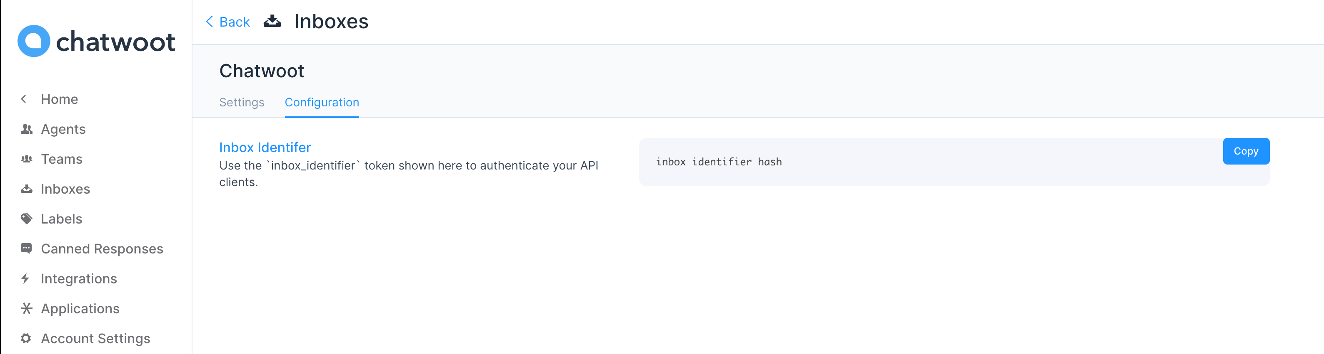The image size is (1324, 354).
Task: Click the Chatwoot page heading
Action: tap(262, 71)
